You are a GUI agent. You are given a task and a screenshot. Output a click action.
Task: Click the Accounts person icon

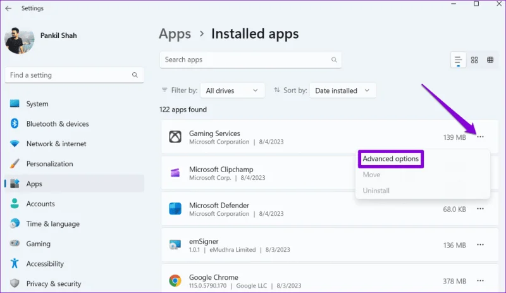tap(15, 204)
